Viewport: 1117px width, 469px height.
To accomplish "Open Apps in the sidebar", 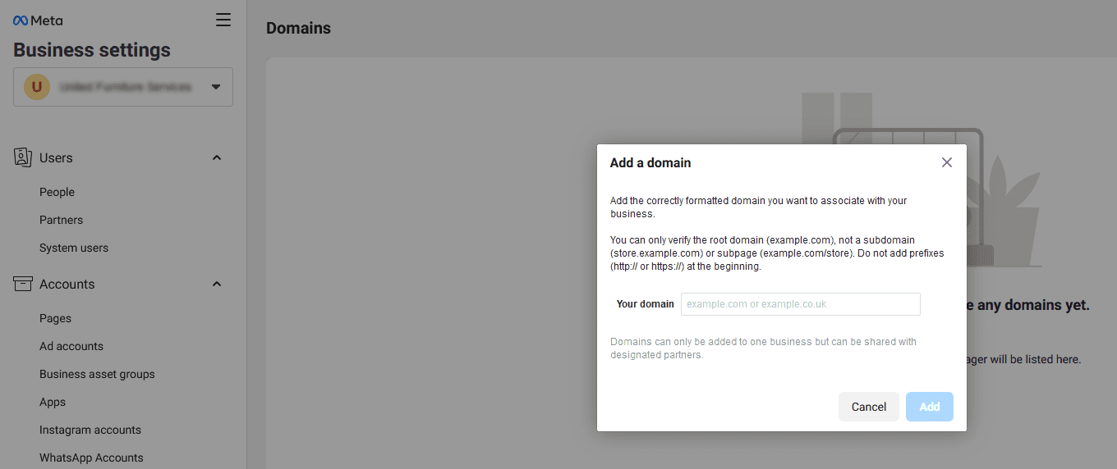I will point(53,402).
